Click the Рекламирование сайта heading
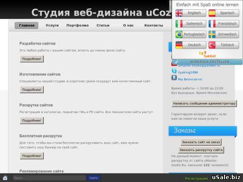Screen dimensions: 243x182 [41, 171]
